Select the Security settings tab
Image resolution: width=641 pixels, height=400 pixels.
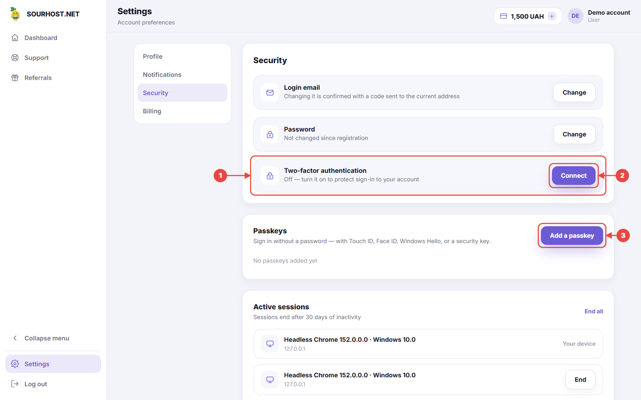click(183, 93)
